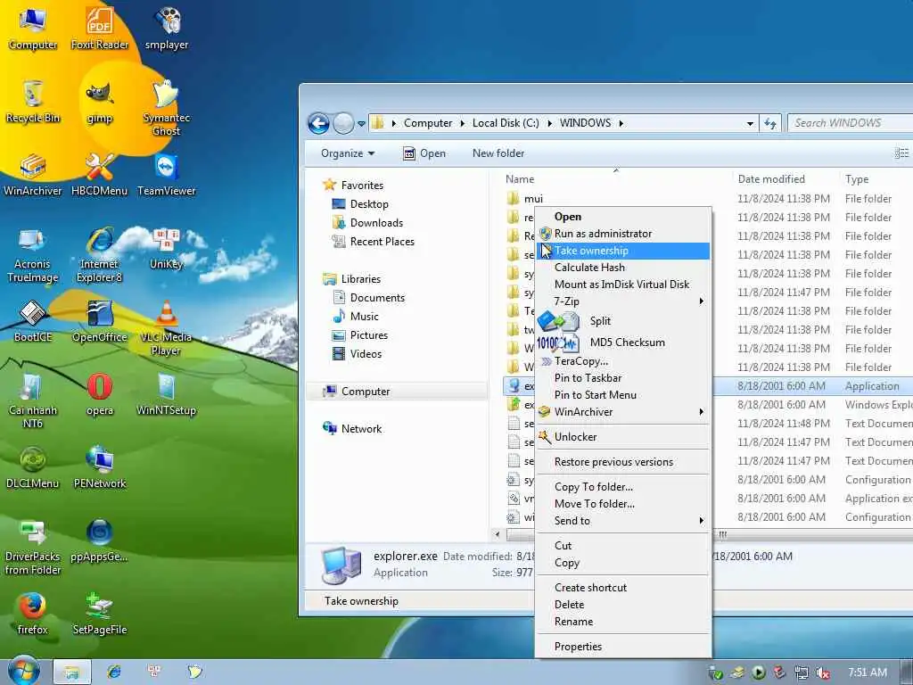This screenshot has height=685, width=913.
Task: Open Cai nhanh NT6 icon
Action: click(x=33, y=400)
